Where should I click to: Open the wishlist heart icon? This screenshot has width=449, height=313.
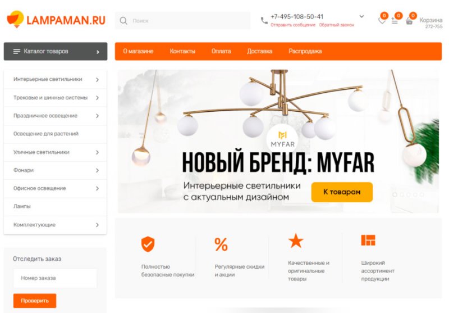click(382, 21)
